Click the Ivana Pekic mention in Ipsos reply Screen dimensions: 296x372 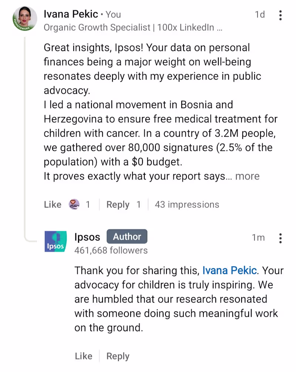click(x=229, y=270)
